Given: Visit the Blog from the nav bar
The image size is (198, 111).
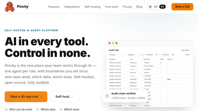Looking at the screenshot, I should (x=139, y=7).
